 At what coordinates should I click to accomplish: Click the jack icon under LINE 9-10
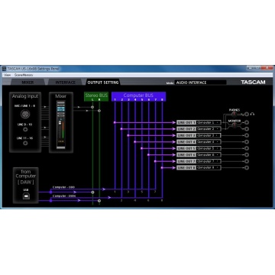(x=25, y=130)
